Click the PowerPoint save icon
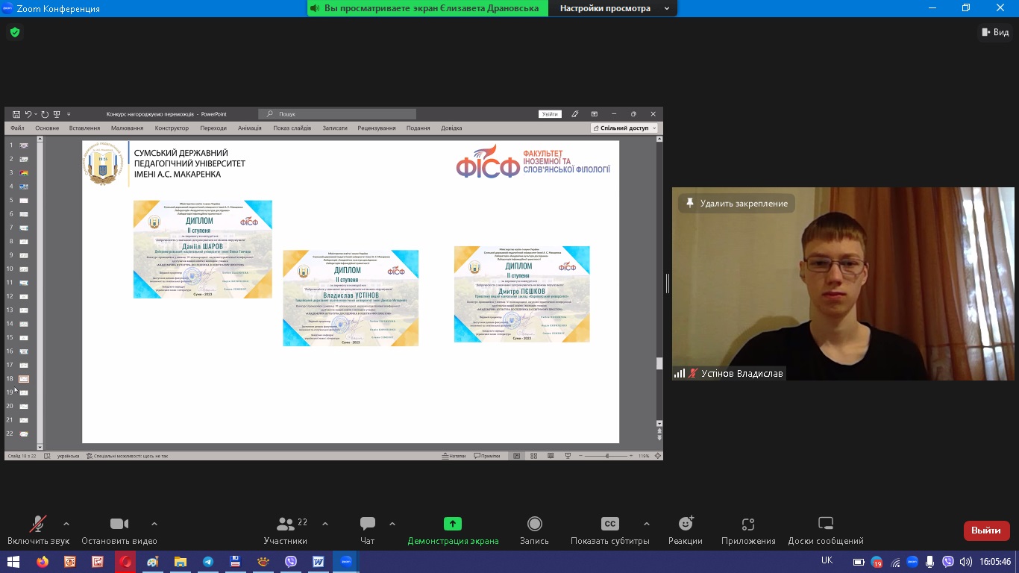The image size is (1019, 573). point(16,114)
